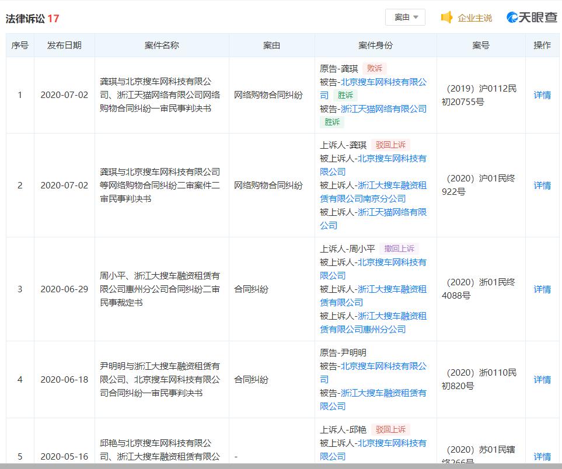Open the 案由 filter dropdown
The height and width of the screenshot is (469, 562).
(x=405, y=17)
